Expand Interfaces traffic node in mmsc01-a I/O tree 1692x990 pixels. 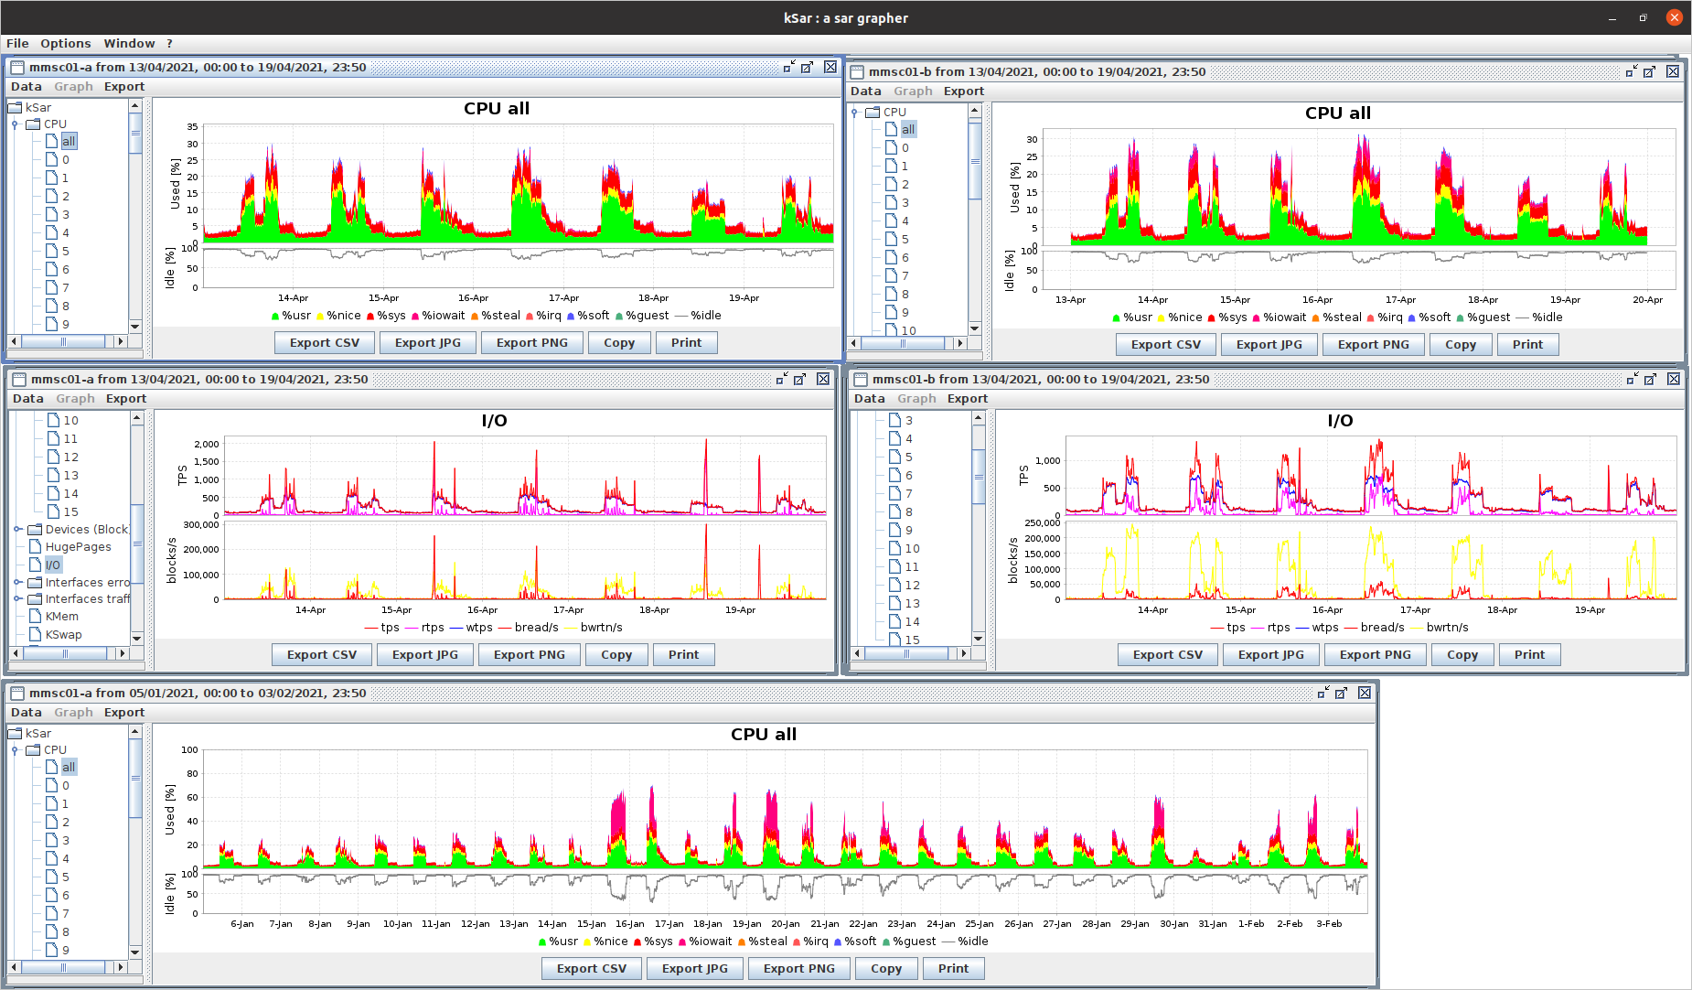pyautogui.click(x=17, y=598)
